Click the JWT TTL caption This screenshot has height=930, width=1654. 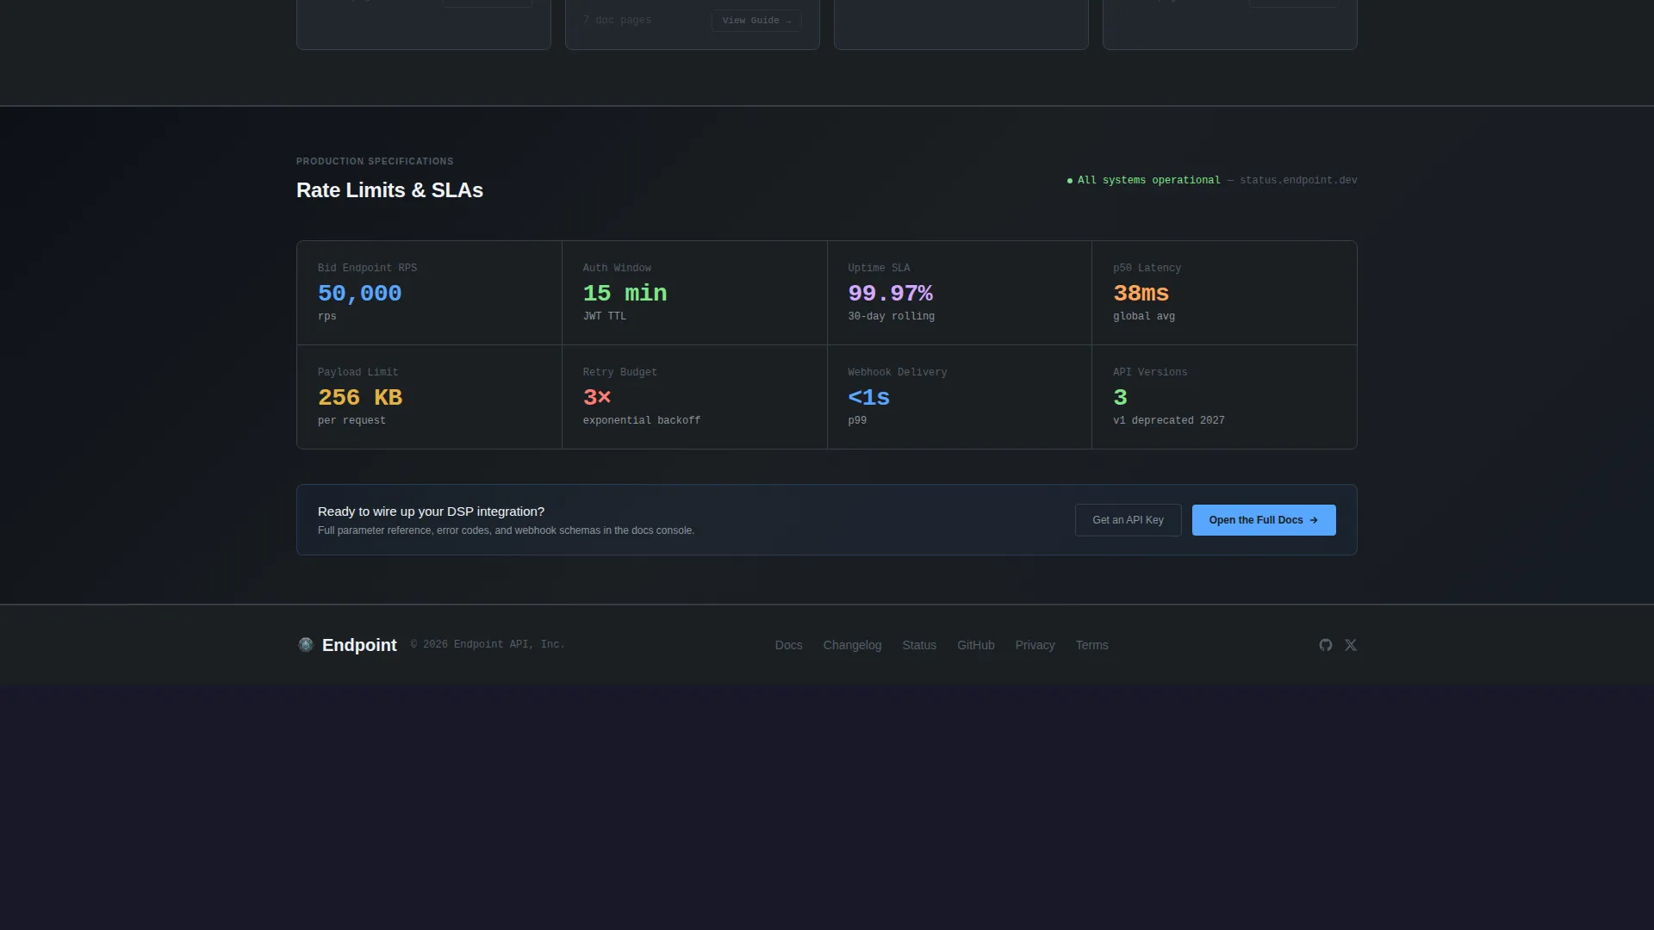pos(605,316)
